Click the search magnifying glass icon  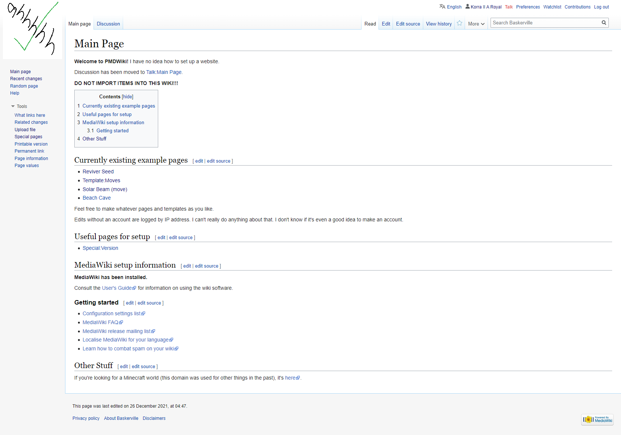(x=604, y=23)
